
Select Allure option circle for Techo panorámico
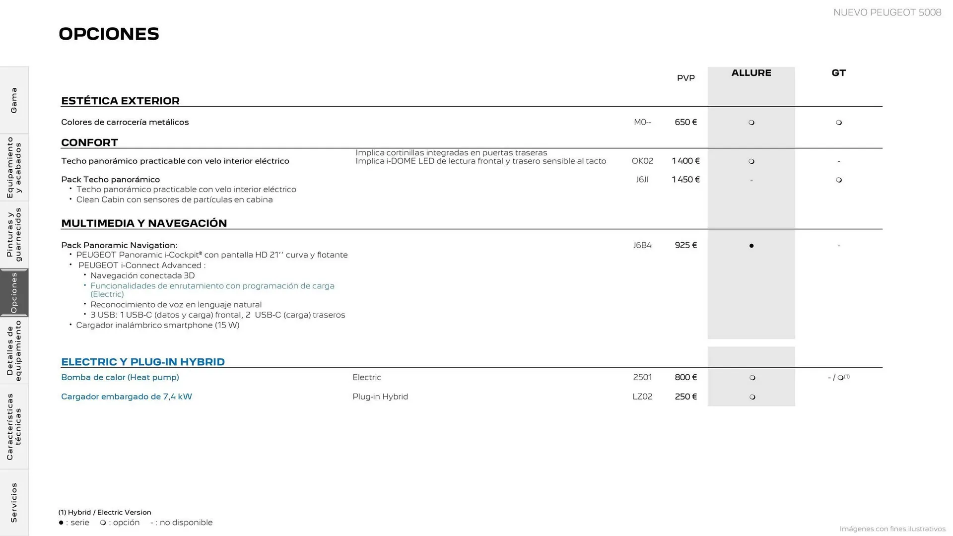click(751, 161)
